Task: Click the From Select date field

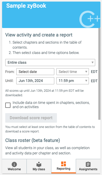Action: point(35,72)
